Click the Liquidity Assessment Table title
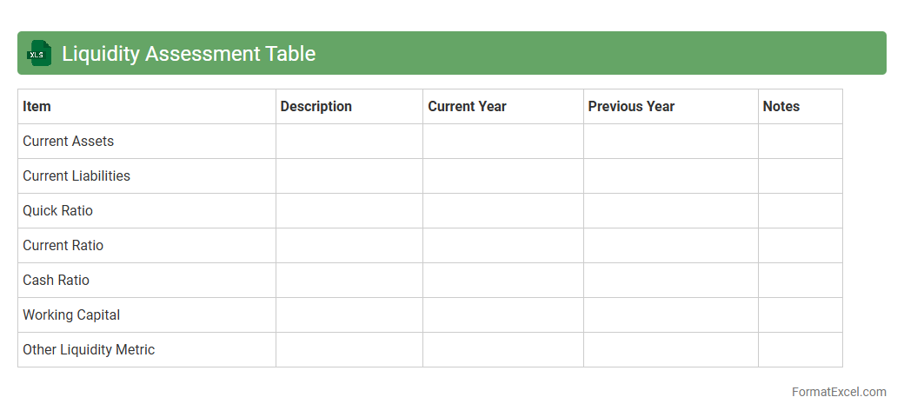This screenshot has height=417, width=904. (x=189, y=54)
